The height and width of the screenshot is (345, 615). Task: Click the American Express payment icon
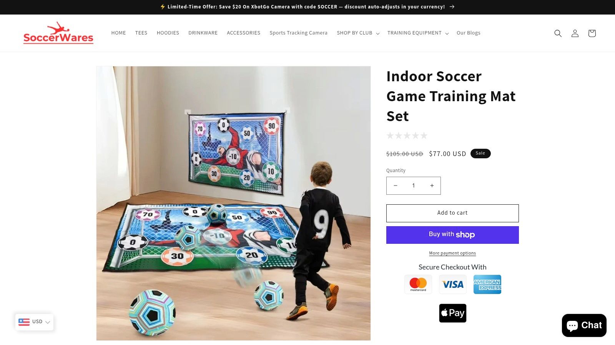pyautogui.click(x=487, y=284)
